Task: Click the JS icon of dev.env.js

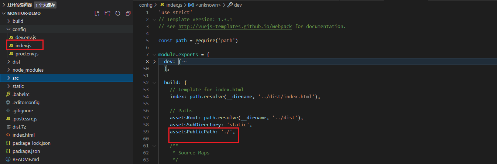Action: pyautogui.click(x=11, y=38)
